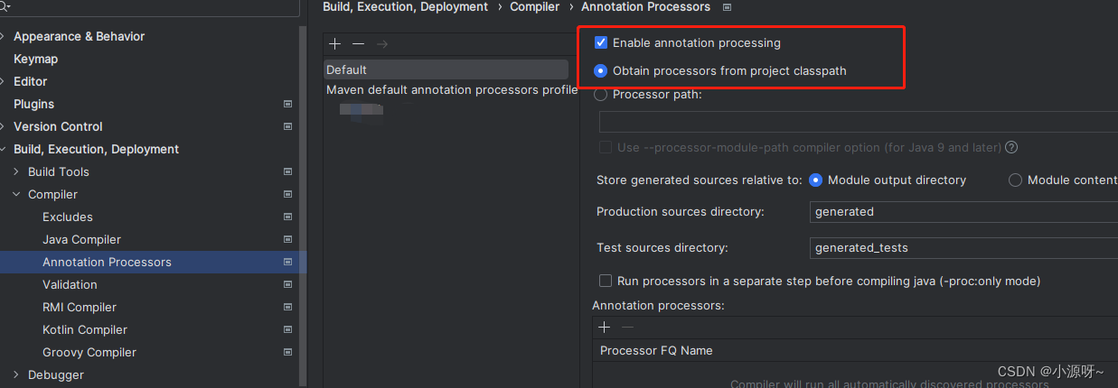This screenshot has height=388, width=1118.
Task: Enable Run processors in separate step checkbox
Action: pos(606,281)
